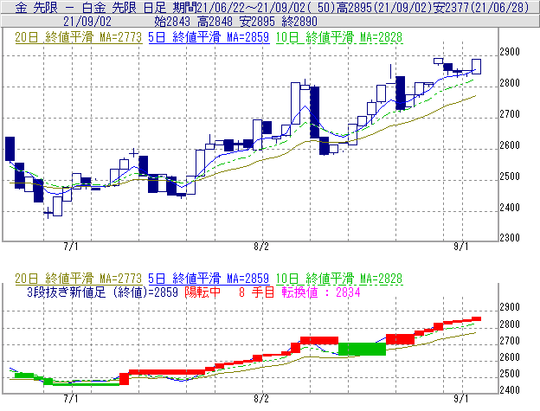The width and height of the screenshot is (540, 411).
Task: Click the 2600 price label on the upper chart axis
Action: point(510,145)
